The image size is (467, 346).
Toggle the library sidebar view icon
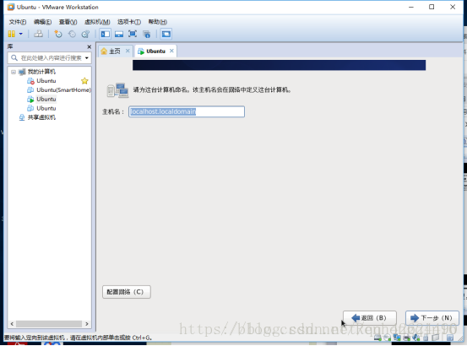[105, 34]
